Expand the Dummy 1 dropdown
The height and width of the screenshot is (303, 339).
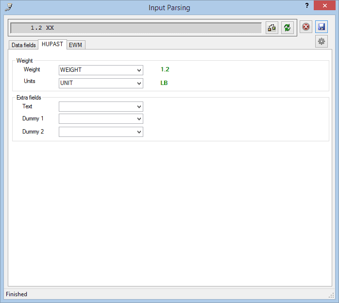point(101,118)
